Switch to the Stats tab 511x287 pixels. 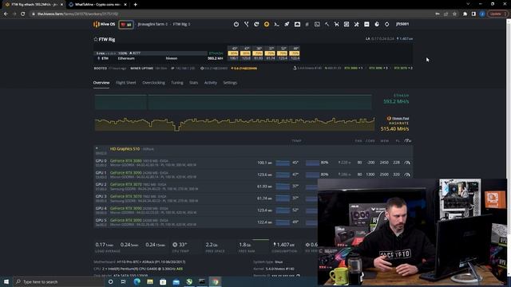[193, 83]
